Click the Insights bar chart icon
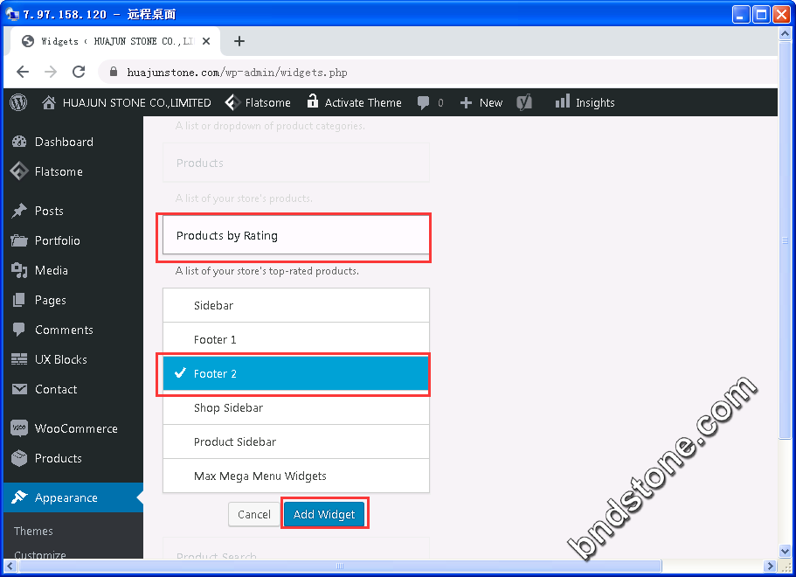 tap(563, 101)
